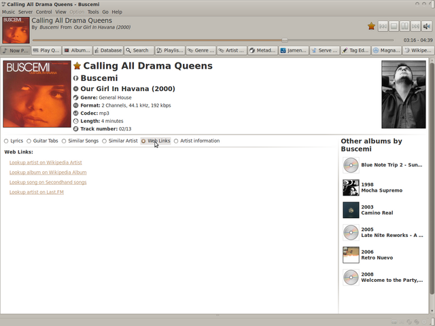Pause the current song
Image resolution: width=435 pixels, height=326 pixels.
pos(405,26)
